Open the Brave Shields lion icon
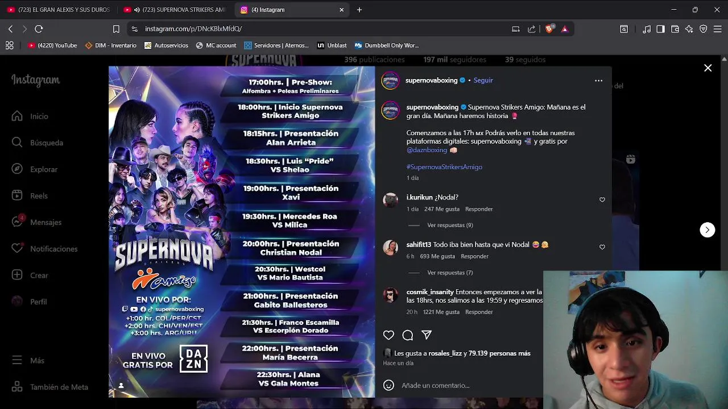This screenshot has height=409, width=728. coord(549,29)
